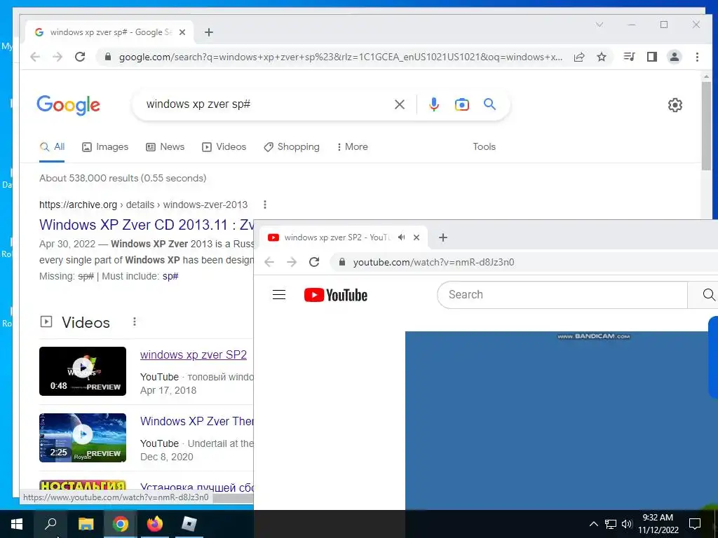This screenshot has height=538, width=718.
Task: Close the YouTube tab
Action: (416, 237)
